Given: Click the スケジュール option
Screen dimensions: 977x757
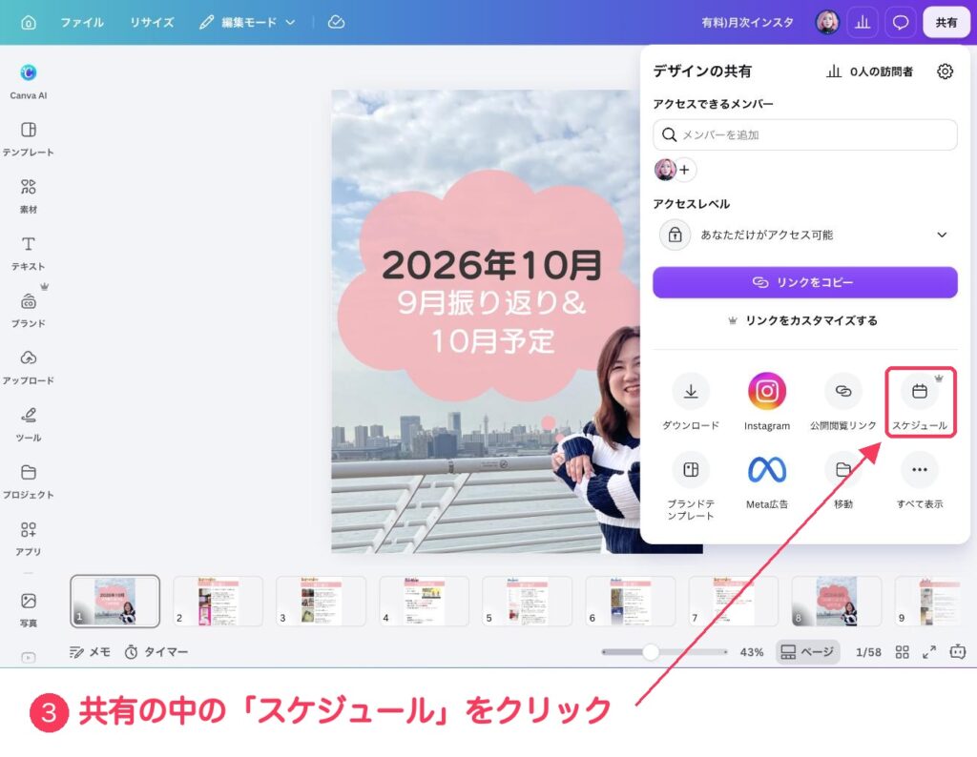Looking at the screenshot, I should coord(920,401).
